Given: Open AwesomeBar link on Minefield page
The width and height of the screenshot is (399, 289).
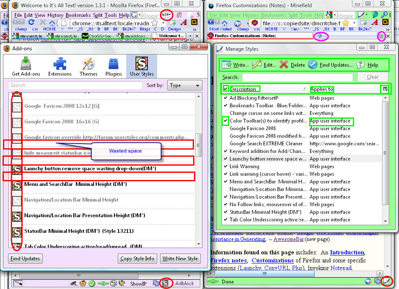Looking at the screenshot, I should point(288,239).
